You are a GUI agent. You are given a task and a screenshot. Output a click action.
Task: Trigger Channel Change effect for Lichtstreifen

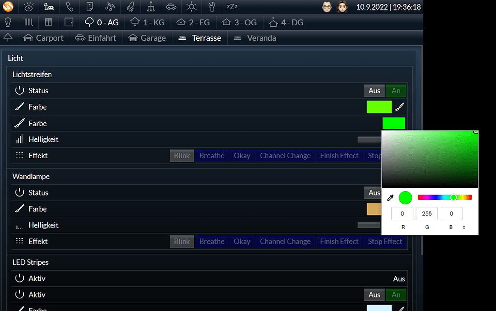coord(285,156)
